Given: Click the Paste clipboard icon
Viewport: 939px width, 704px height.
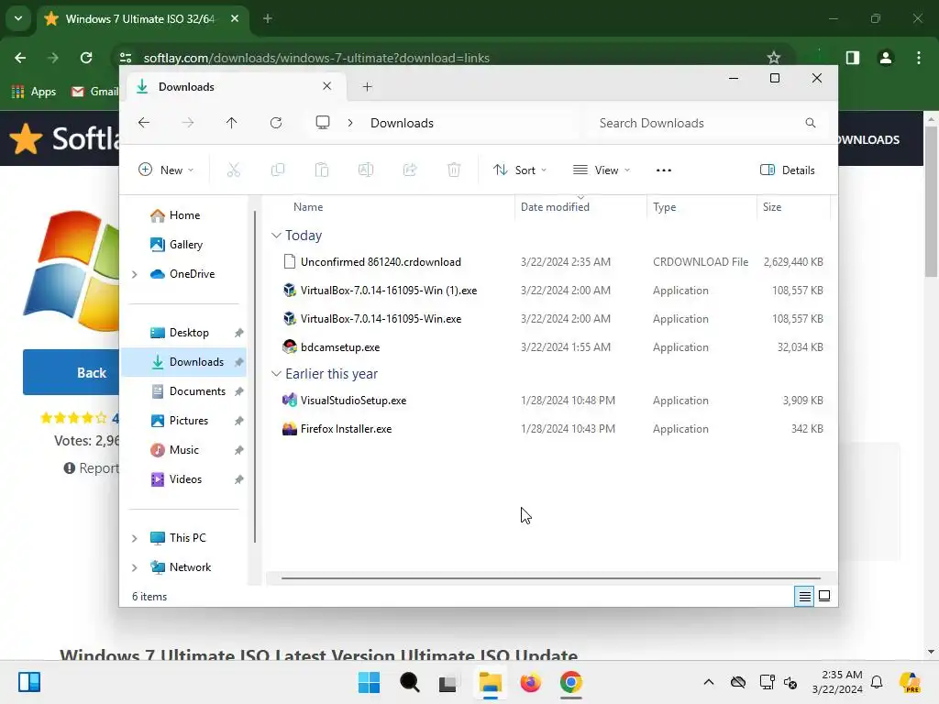Looking at the screenshot, I should pyautogui.click(x=322, y=170).
